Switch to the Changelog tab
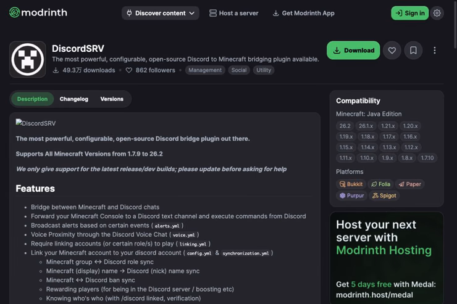The height and width of the screenshot is (304, 457). (x=74, y=99)
